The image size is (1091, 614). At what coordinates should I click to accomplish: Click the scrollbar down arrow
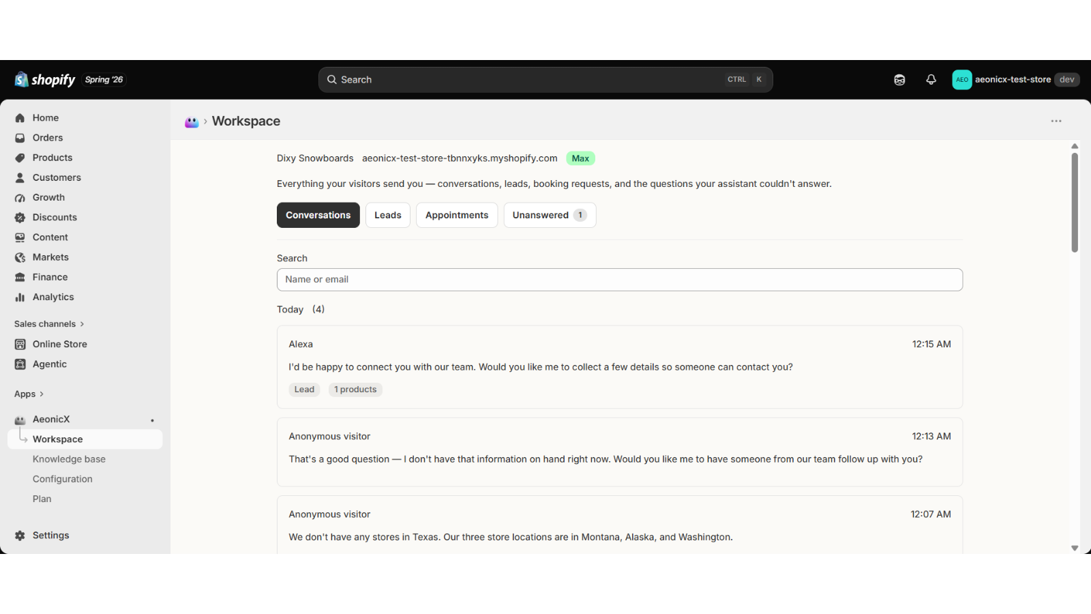pyautogui.click(x=1075, y=549)
